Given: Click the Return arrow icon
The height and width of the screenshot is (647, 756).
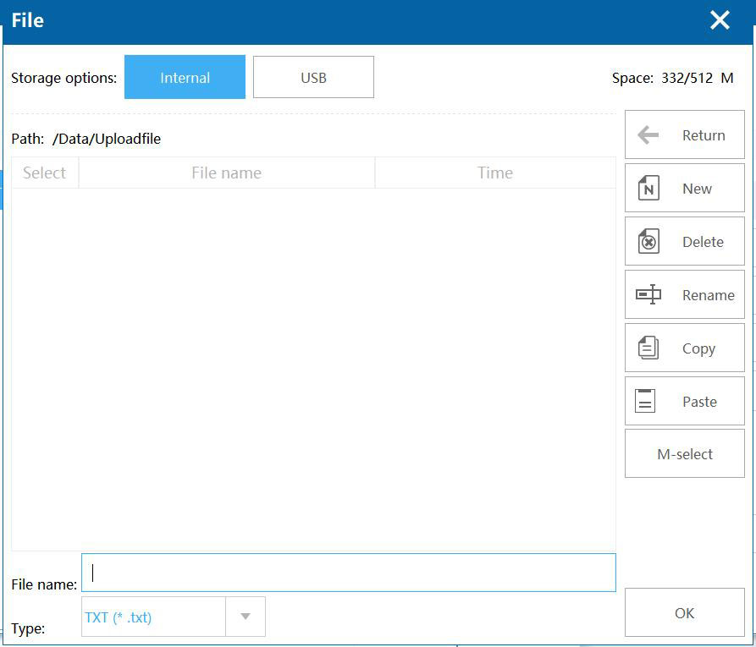Looking at the screenshot, I should click(648, 134).
